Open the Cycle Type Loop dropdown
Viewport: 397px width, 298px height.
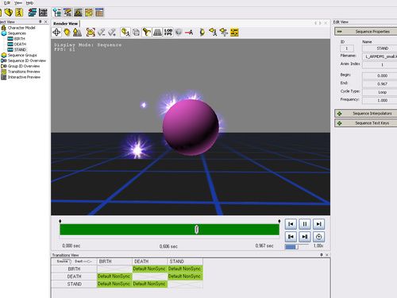380,92
